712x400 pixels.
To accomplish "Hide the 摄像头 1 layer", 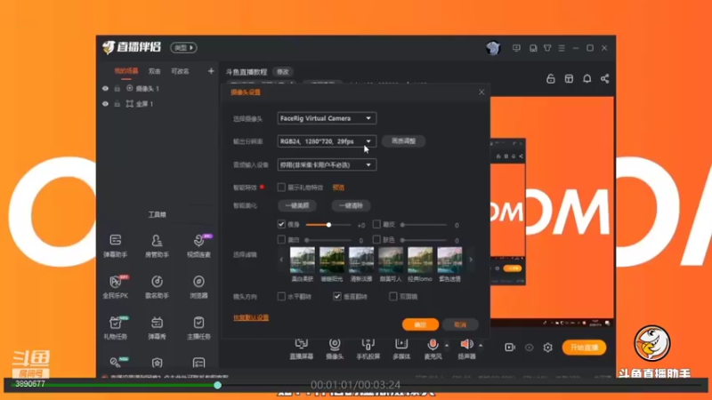I will tap(105, 88).
